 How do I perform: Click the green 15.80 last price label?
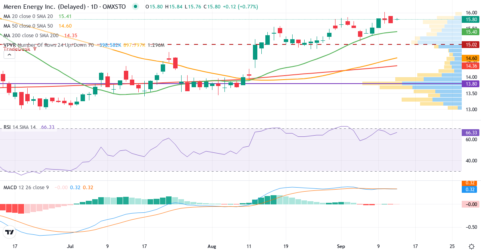tap(471, 19)
